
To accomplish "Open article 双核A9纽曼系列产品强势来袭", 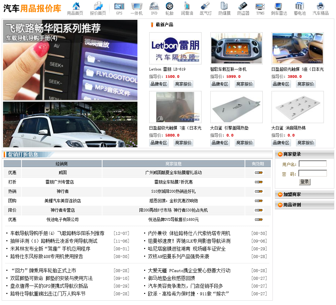I will (178, 256).
